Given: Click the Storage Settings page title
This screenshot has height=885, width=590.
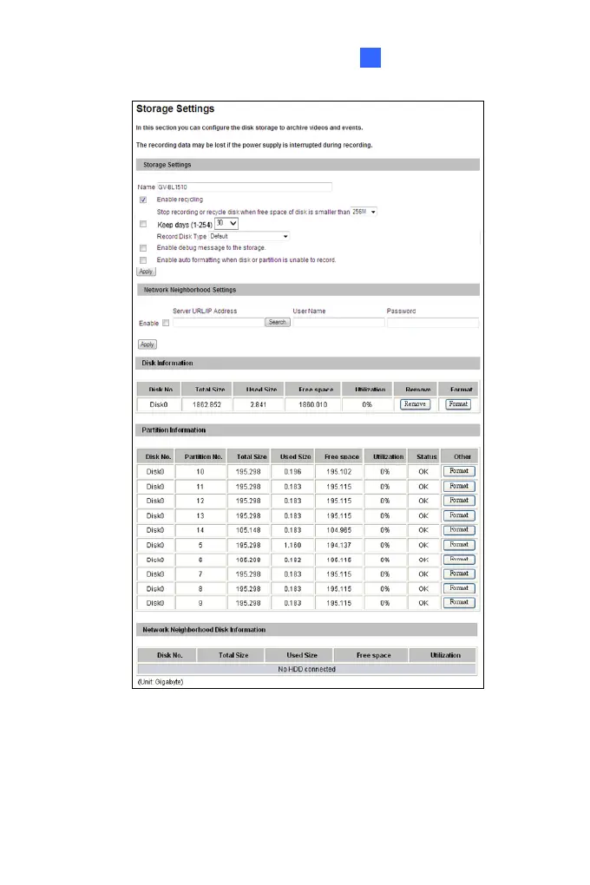Looking at the screenshot, I should 175,109.
